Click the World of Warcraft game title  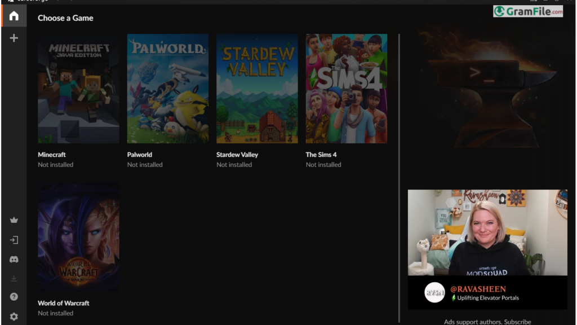(64, 303)
